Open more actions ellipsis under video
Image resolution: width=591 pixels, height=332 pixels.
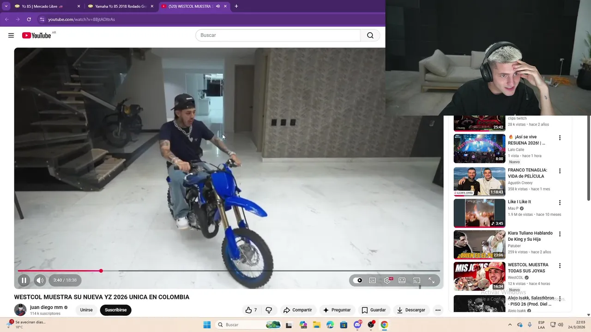pos(438,310)
